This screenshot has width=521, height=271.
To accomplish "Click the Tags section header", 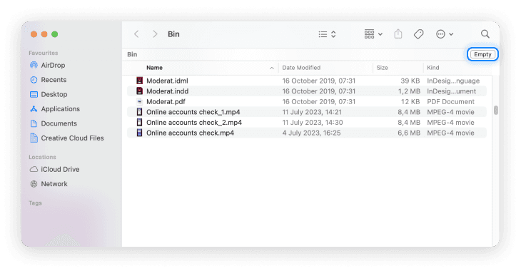I will 35,203.
